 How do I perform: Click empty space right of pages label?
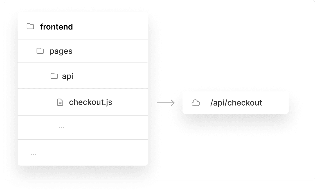pos(112,51)
